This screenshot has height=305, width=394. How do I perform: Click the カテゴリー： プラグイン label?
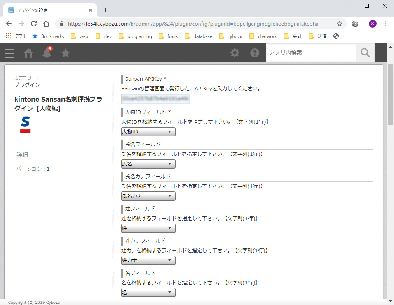27,82
